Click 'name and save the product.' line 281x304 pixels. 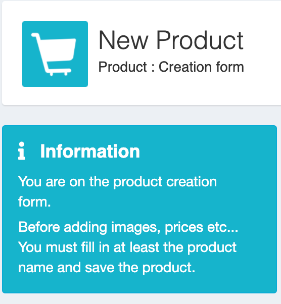pos(107,268)
